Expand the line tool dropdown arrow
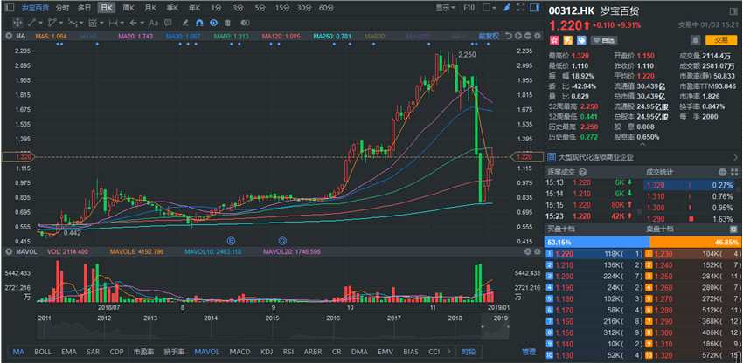The height and width of the screenshot is (363, 743). coord(41,23)
